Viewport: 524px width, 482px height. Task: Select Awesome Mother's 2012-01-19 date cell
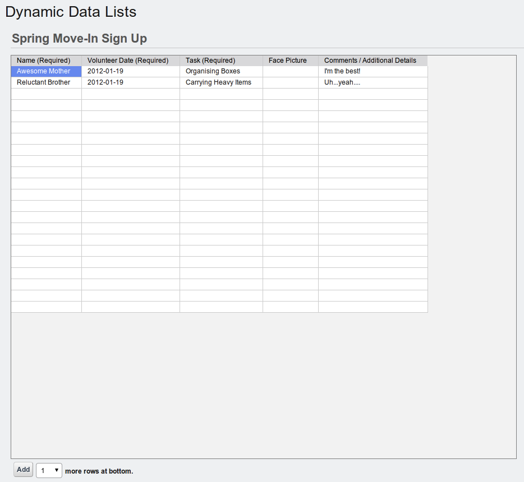coord(131,71)
